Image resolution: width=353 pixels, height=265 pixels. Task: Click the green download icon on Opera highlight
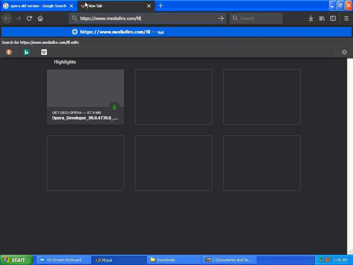click(x=114, y=107)
